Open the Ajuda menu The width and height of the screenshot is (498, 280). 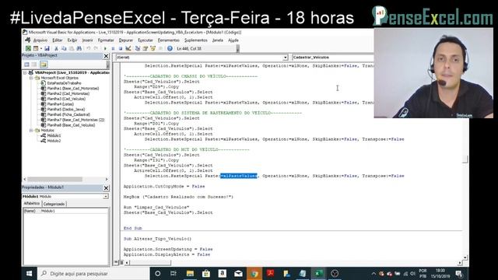[x=233, y=40]
